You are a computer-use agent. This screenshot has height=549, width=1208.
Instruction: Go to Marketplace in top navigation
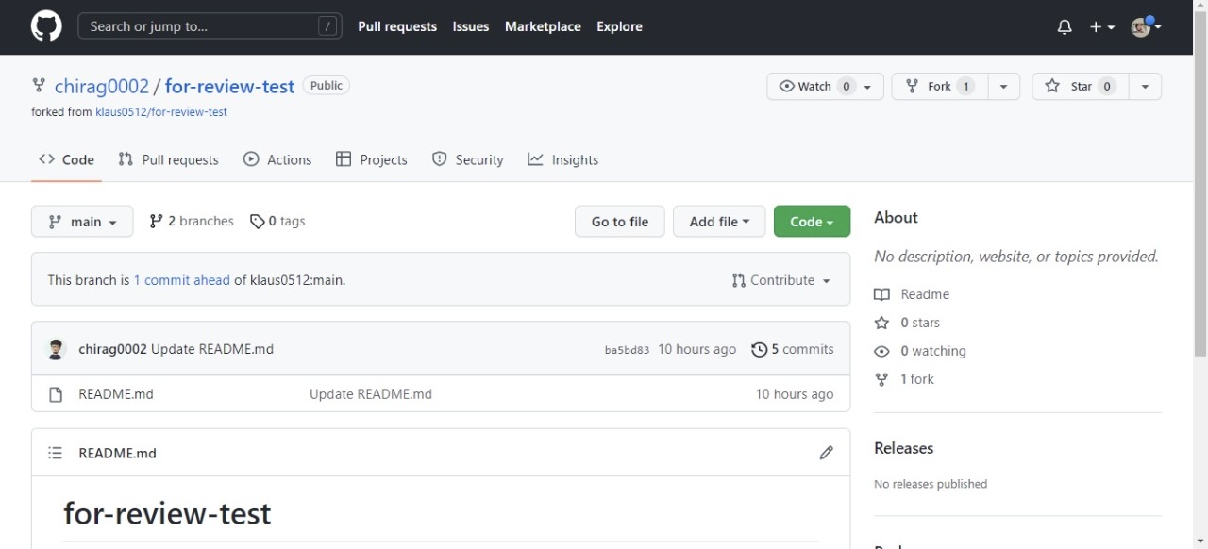pos(543,26)
